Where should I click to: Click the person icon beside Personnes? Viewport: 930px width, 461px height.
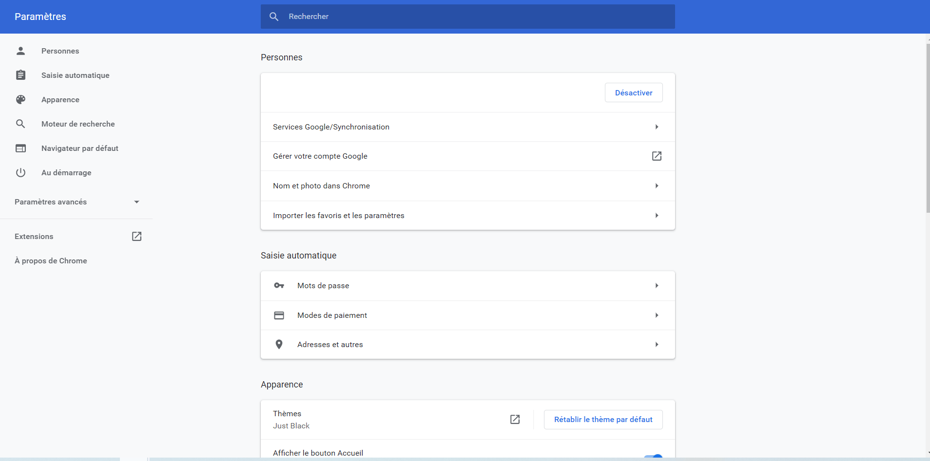(x=20, y=51)
